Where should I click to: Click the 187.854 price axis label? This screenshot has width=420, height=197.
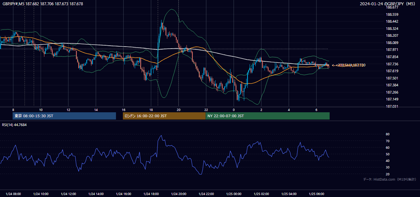(x=392, y=57)
